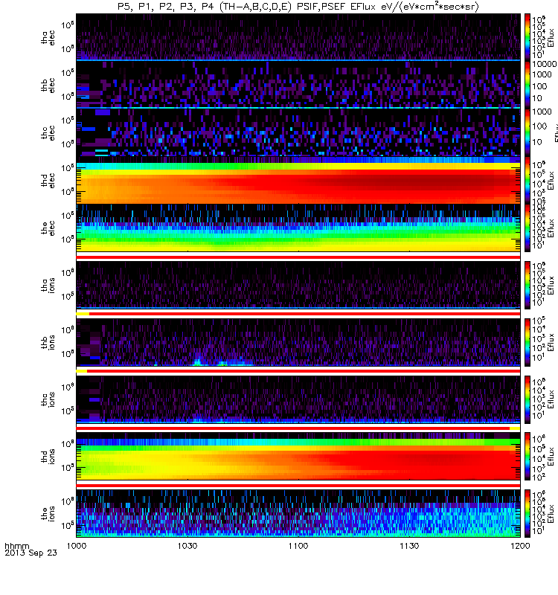Click inside the tha ions spectrogram panel

pos(298,285)
